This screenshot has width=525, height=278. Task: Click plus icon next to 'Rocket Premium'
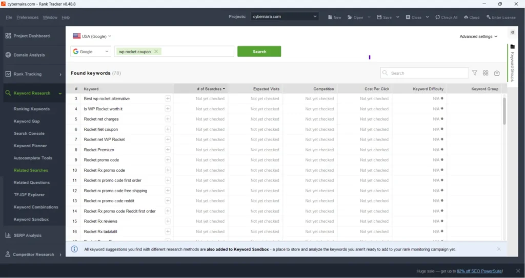(168, 150)
